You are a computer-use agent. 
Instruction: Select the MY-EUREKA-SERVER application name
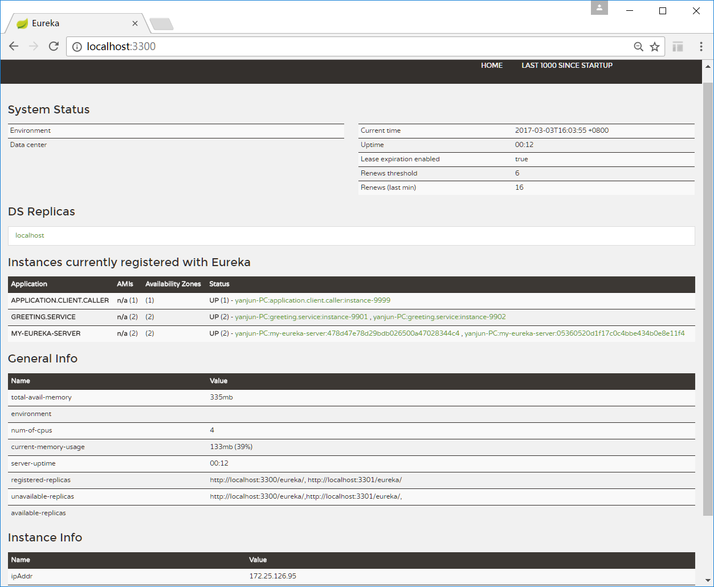coord(46,333)
